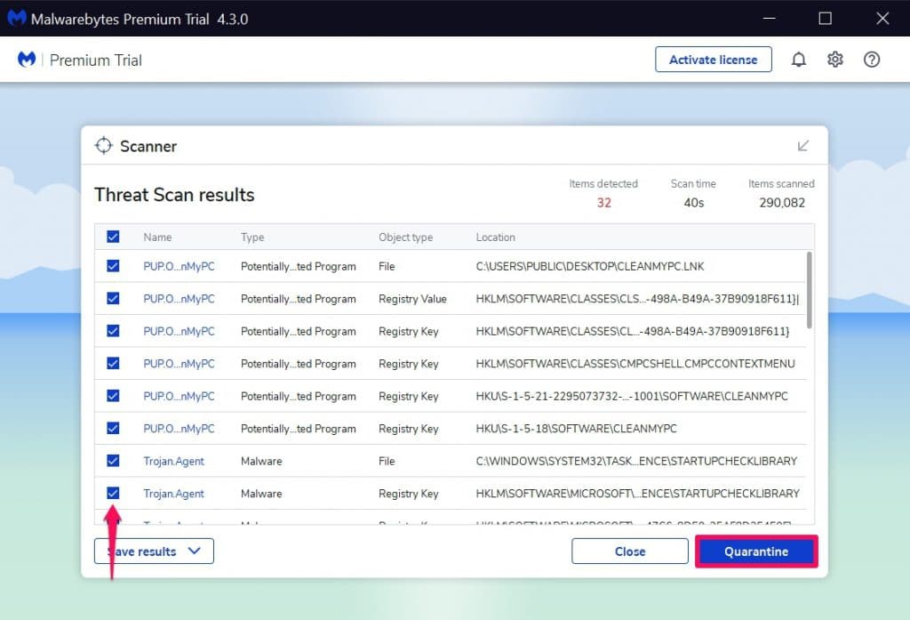
Task: Sort by the Location column header
Action: 495,238
